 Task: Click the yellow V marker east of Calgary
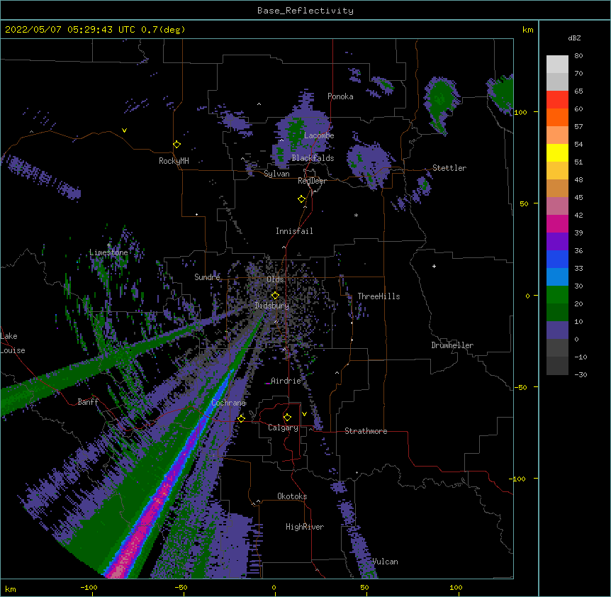coord(304,414)
